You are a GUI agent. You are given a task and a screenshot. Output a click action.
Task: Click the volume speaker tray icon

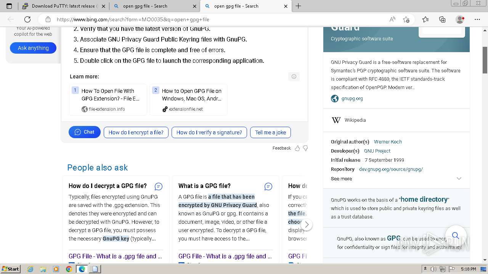click(x=433, y=269)
